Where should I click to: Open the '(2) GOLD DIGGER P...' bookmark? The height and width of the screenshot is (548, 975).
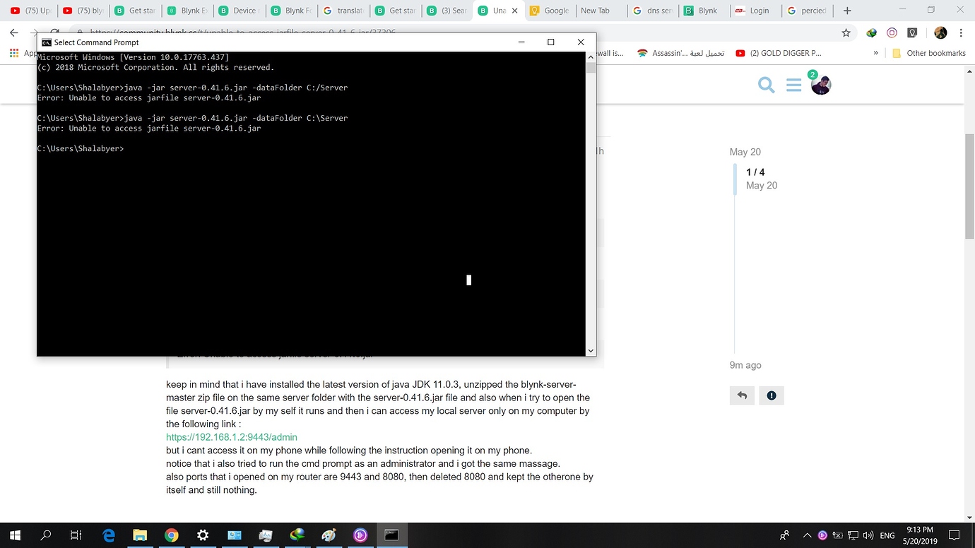[778, 53]
